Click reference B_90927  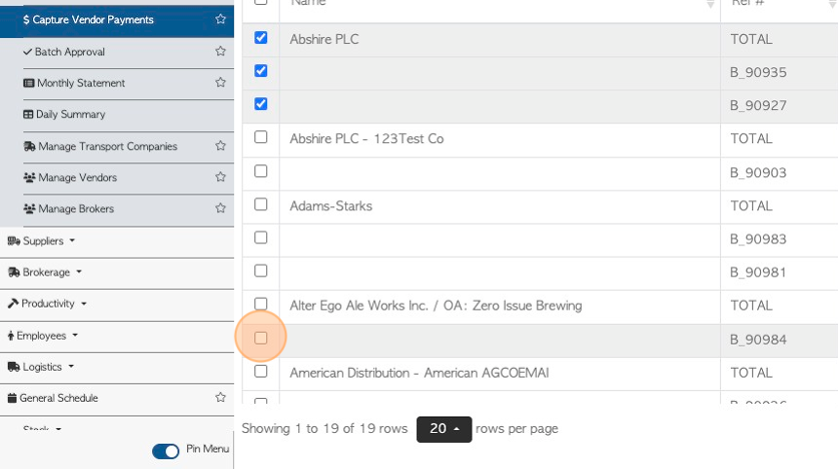(758, 106)
